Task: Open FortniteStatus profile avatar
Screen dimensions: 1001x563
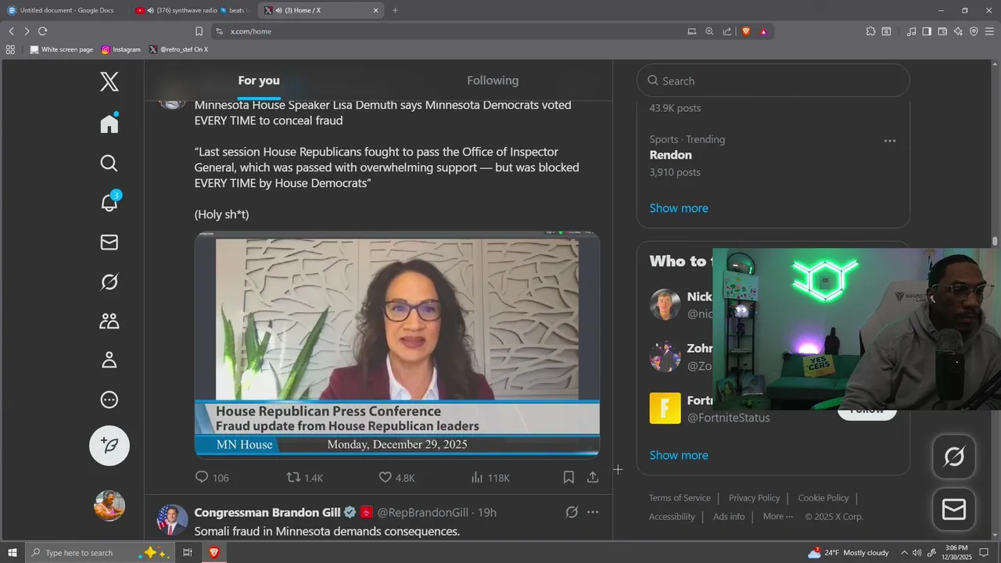Action: (666, 408)
